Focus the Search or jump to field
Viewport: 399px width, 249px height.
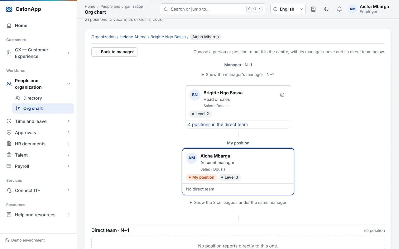tap(213, 9)
